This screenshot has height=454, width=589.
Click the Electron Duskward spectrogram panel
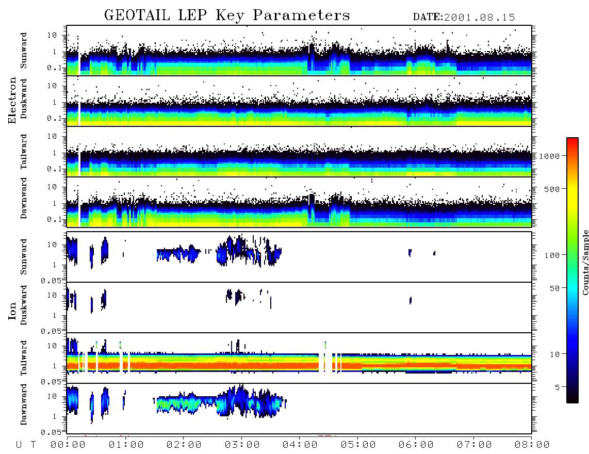[299, 101]
